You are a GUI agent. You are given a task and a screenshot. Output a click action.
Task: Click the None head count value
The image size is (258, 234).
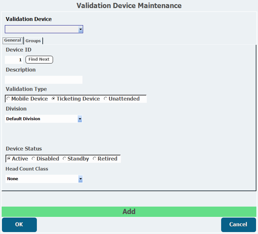point(13,179)
